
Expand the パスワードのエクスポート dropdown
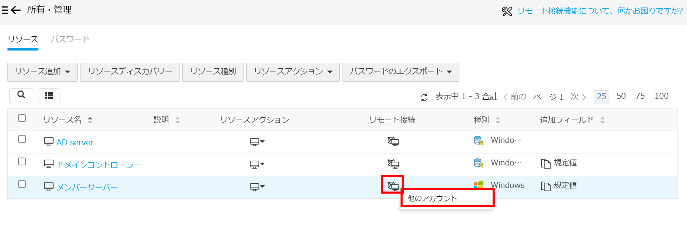coord(401,72)
